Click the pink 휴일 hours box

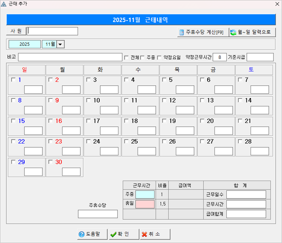coord(145,204)
